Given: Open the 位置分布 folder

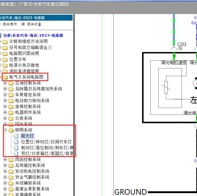Looking at the screenshot, I should point(18,59).
